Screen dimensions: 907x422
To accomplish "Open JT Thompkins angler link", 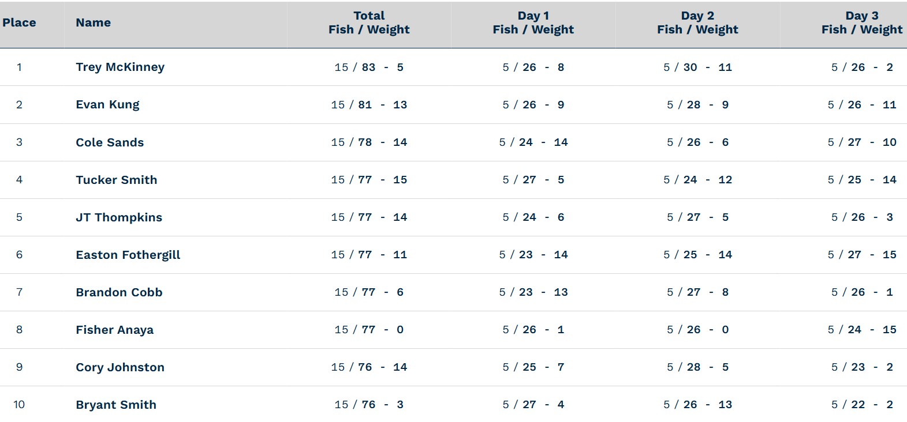I will [x=119, y=217].
